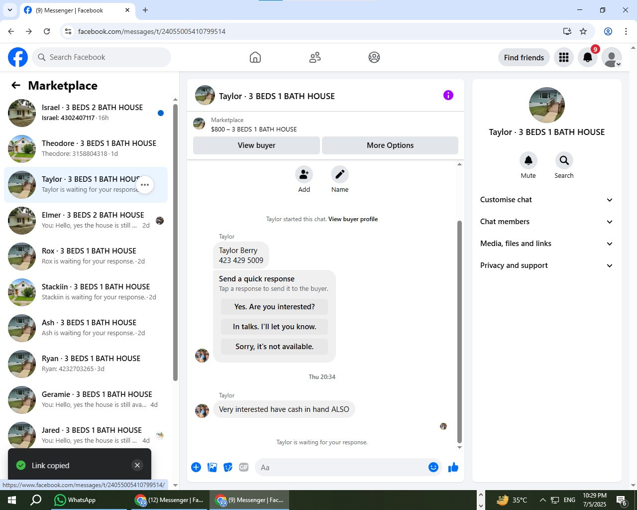This screenshot has width=637, height=510.
Task: Go back from Marketplace with arrow
Action: [x=16, y=85]
